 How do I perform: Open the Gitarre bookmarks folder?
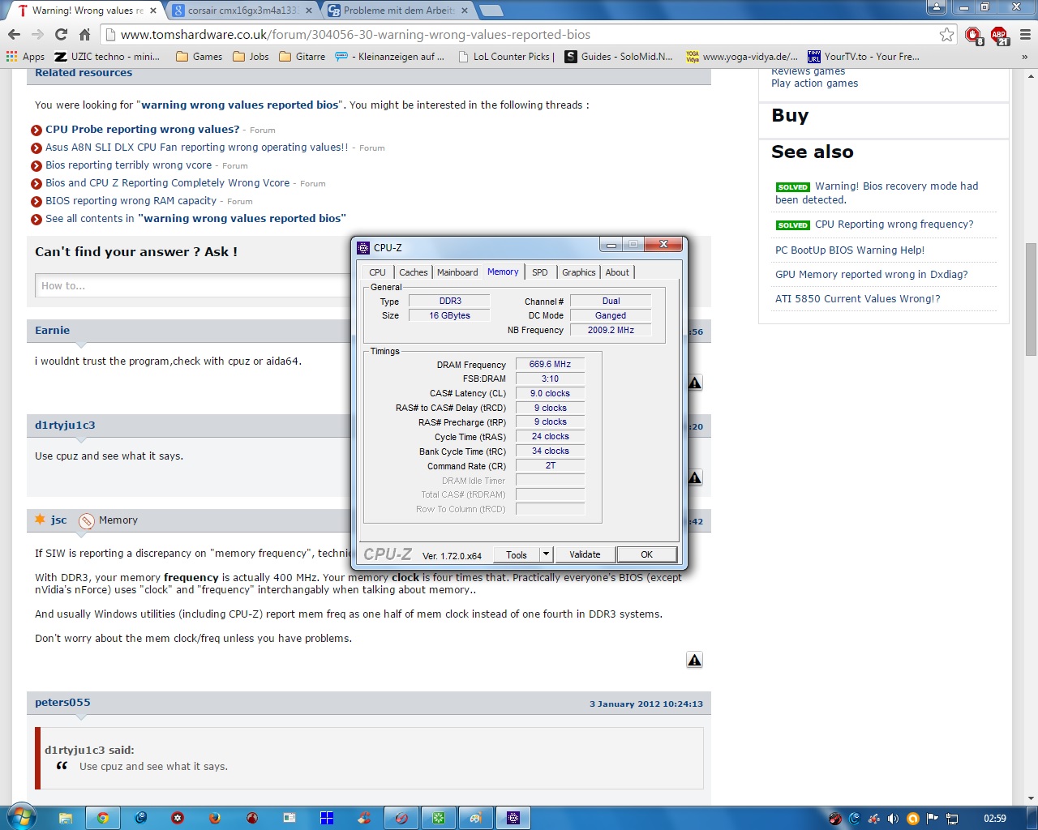[x=302, y=57]
